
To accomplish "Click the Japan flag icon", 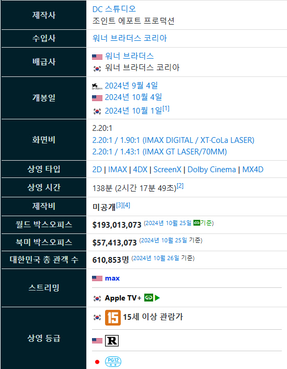I will (97, 362).
